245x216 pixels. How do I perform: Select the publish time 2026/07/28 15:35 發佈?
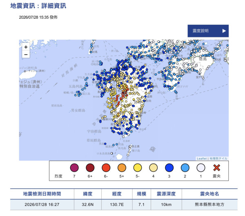[x=38, y=17]
